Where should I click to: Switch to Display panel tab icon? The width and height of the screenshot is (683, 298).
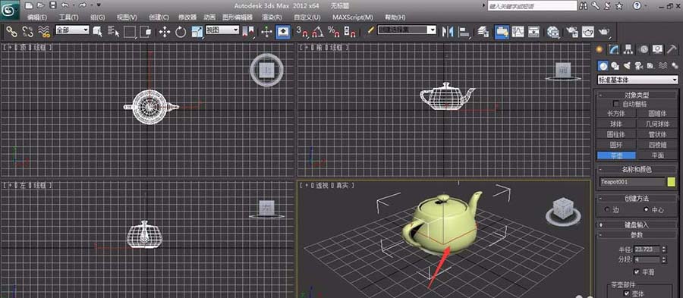tap(657, 49)
